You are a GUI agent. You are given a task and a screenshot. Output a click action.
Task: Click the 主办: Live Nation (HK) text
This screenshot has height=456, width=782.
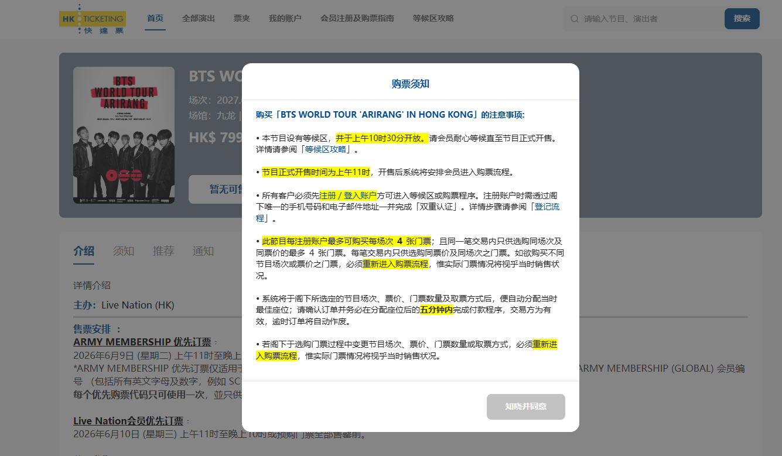pos(124,305)
